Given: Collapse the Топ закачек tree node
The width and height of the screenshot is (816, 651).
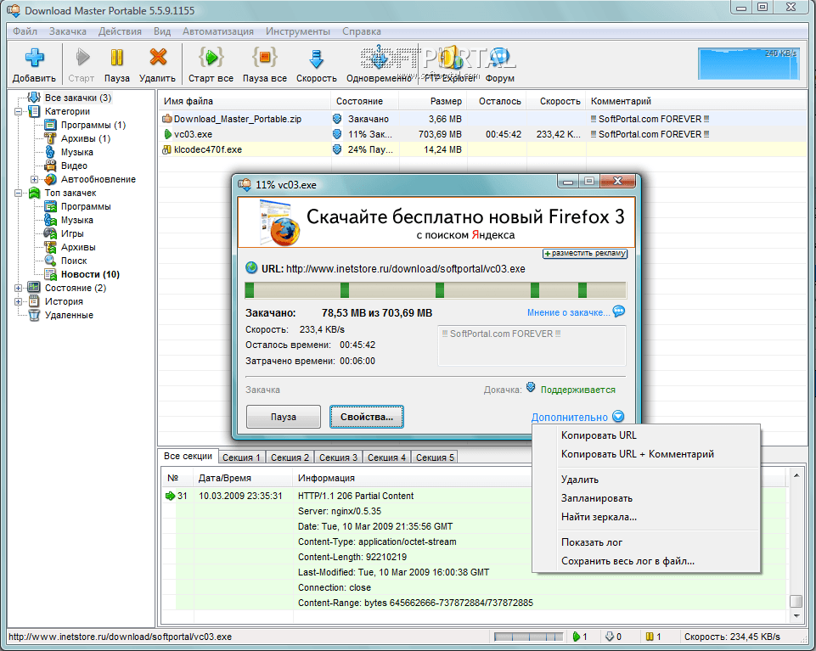Looking at the screenshot, I should pyautogui.click(x=18, y=193).
